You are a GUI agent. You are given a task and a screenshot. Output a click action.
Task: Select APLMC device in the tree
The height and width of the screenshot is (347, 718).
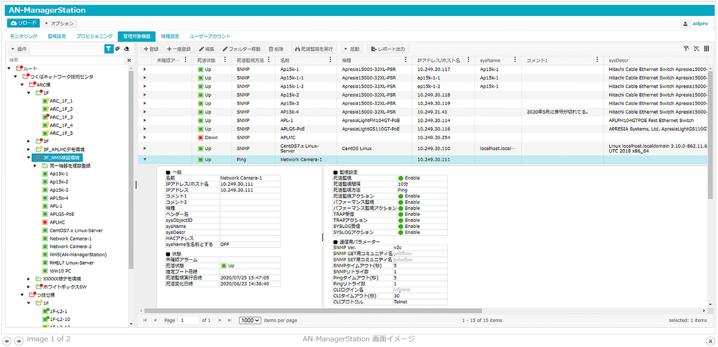pos(57,222)
